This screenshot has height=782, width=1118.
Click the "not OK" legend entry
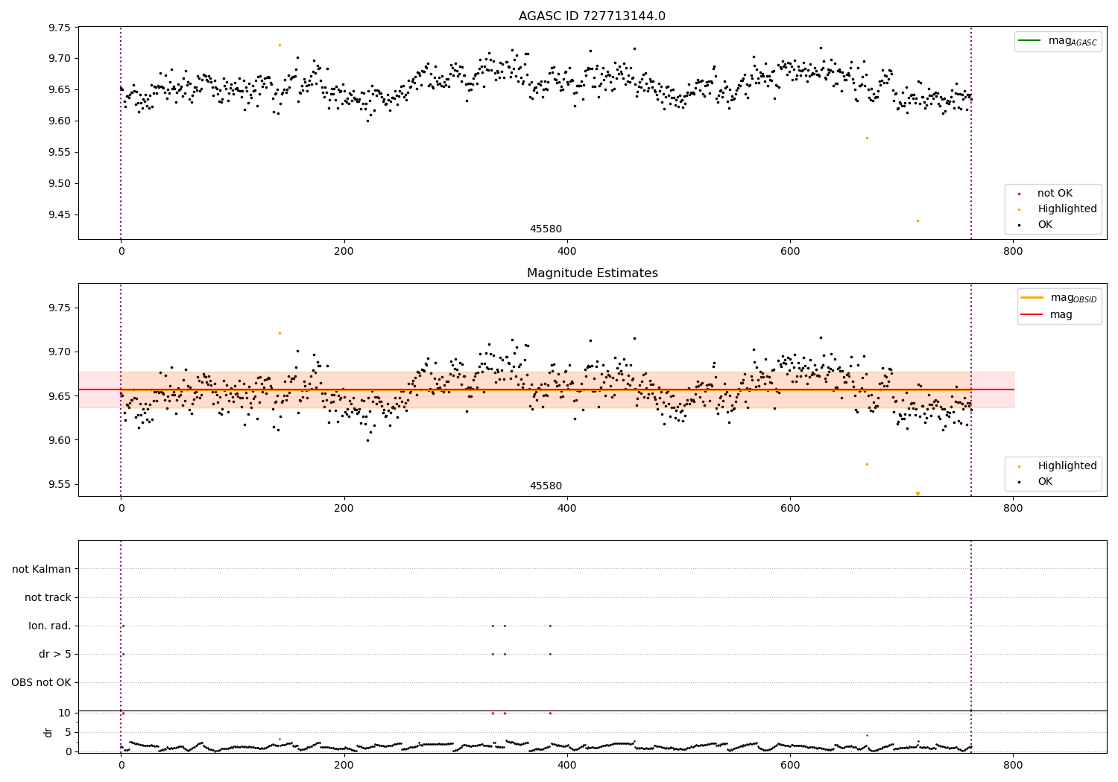[1055, 194]
